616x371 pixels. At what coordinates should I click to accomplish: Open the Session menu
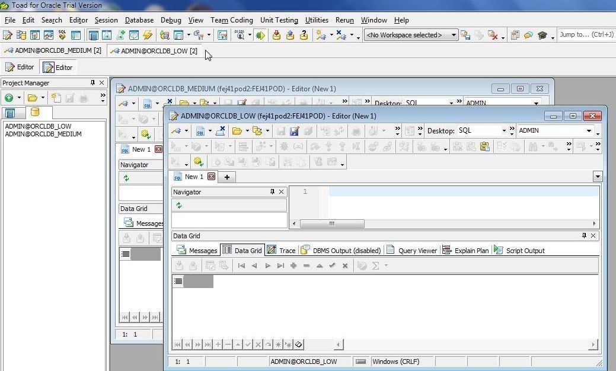[106, 20]
